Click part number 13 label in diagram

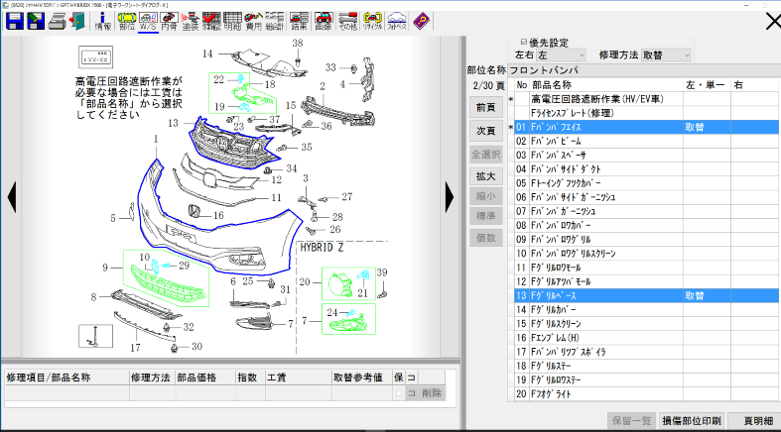click(173, 123)
